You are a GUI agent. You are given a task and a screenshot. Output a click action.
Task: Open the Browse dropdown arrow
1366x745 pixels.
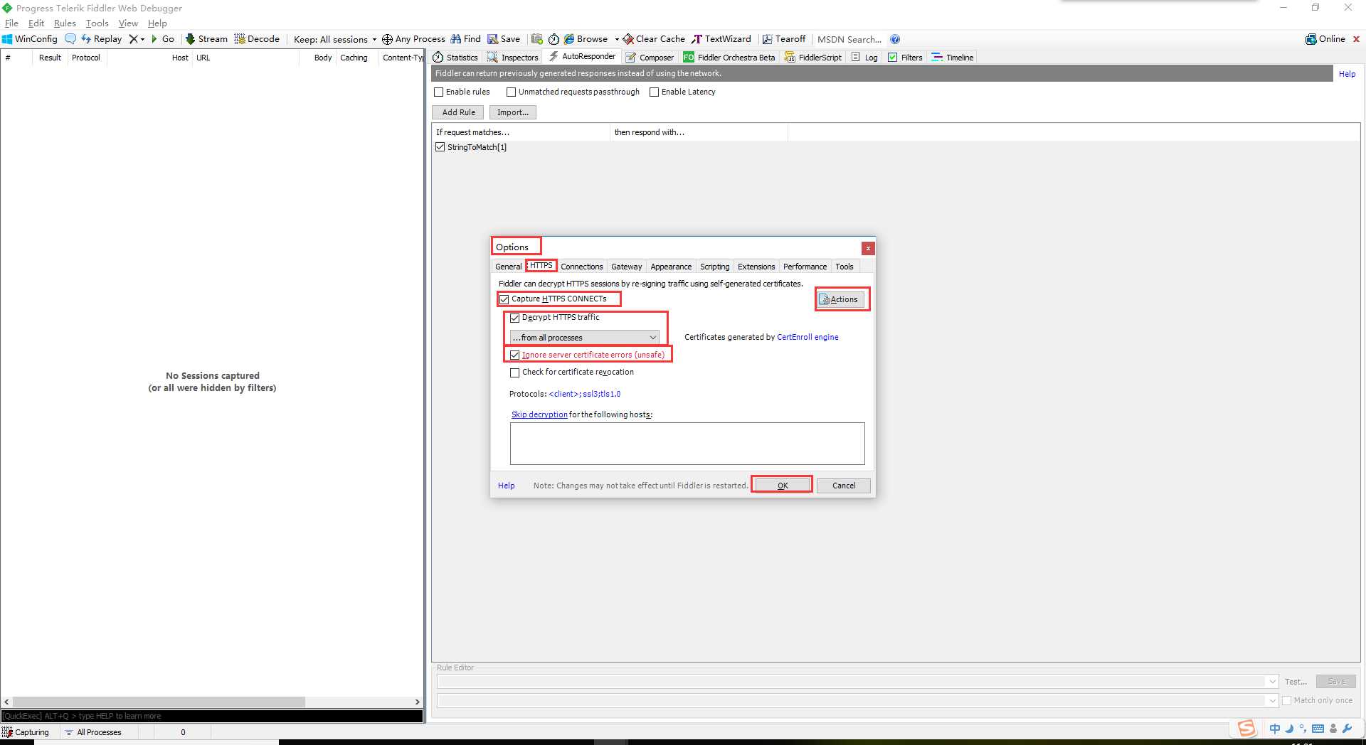(x=617, y=39)
